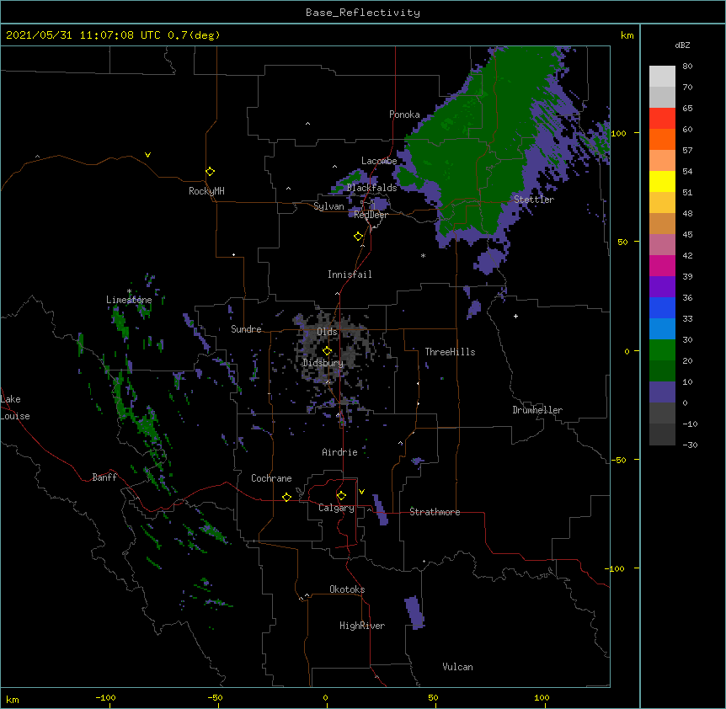The width and height of the screenshot is (726, 709).
Task: Pick the yellow diamond marker below Cochrane
Action: 286,497
